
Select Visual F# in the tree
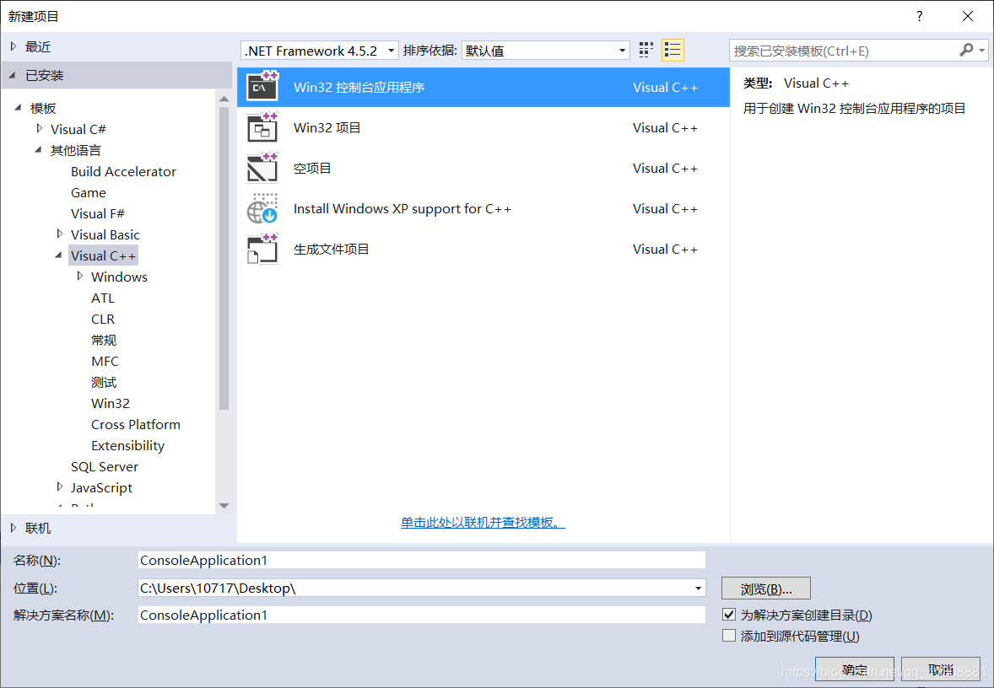98,213
